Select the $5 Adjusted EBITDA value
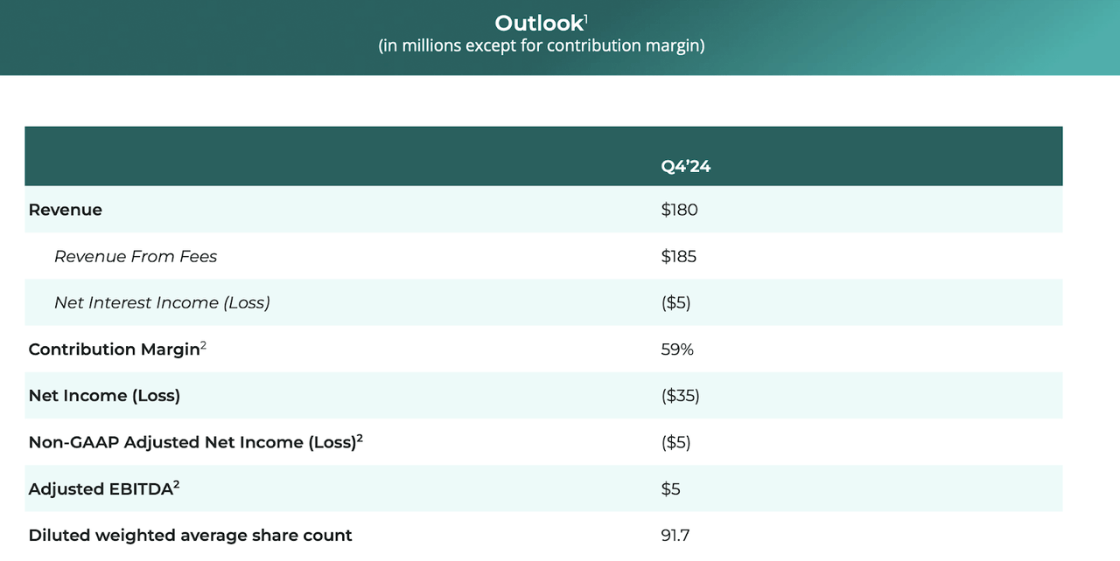1120x561 pixels. [x=670, y=489]
